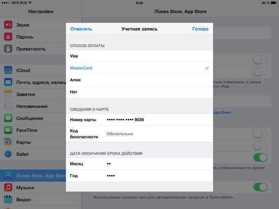Tap the Maps app icon

click(8, 142)
